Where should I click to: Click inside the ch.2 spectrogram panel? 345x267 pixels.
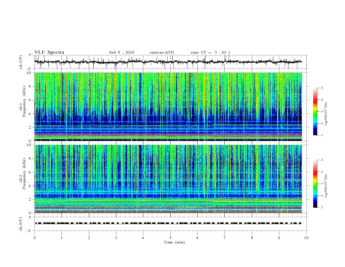click(x=168, y=179)
